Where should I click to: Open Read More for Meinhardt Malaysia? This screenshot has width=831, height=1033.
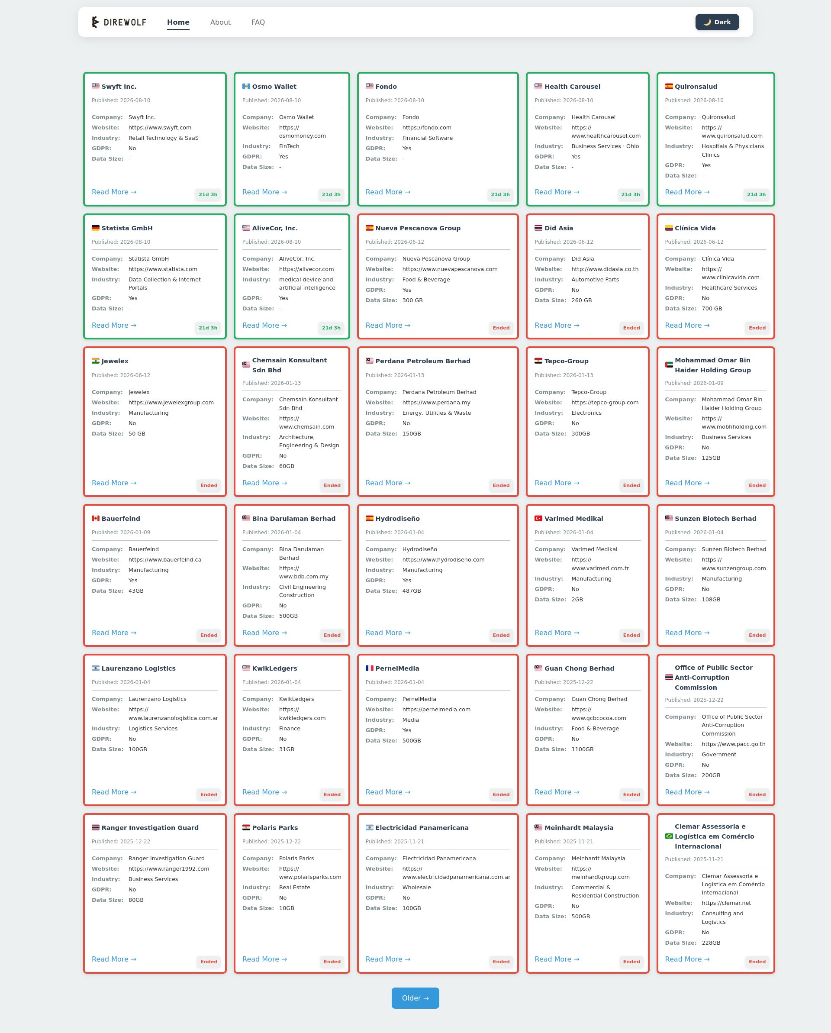[x=557, y=959]
